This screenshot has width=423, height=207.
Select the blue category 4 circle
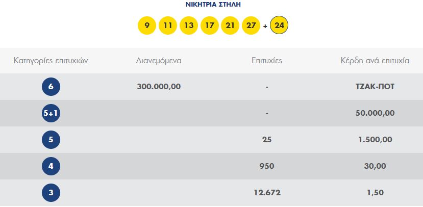coord(51,166)
